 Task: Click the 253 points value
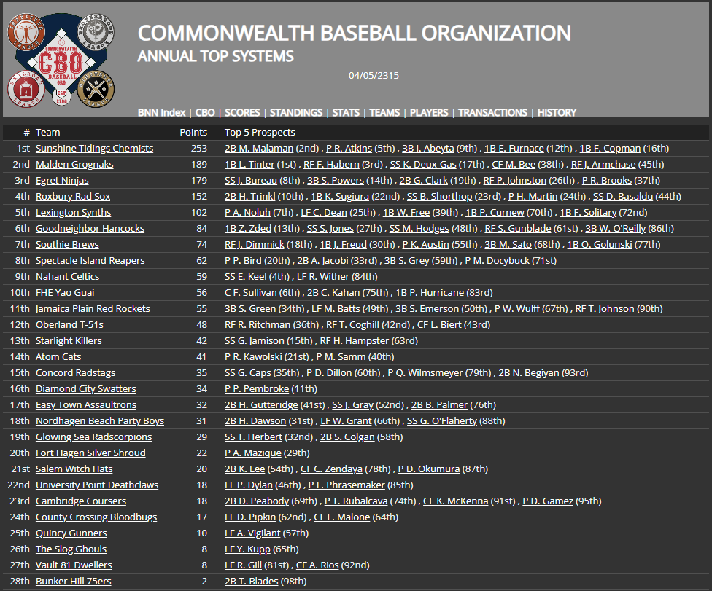click(199, 149)
